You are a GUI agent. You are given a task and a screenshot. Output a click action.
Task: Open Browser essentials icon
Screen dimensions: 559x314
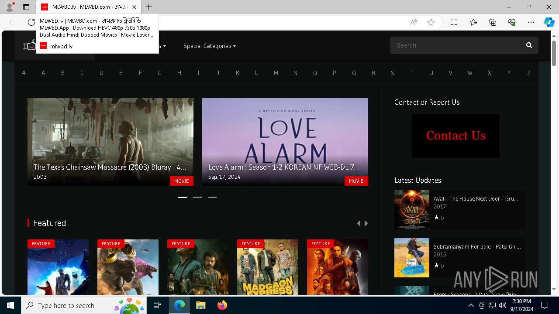(x=512, y=22)
